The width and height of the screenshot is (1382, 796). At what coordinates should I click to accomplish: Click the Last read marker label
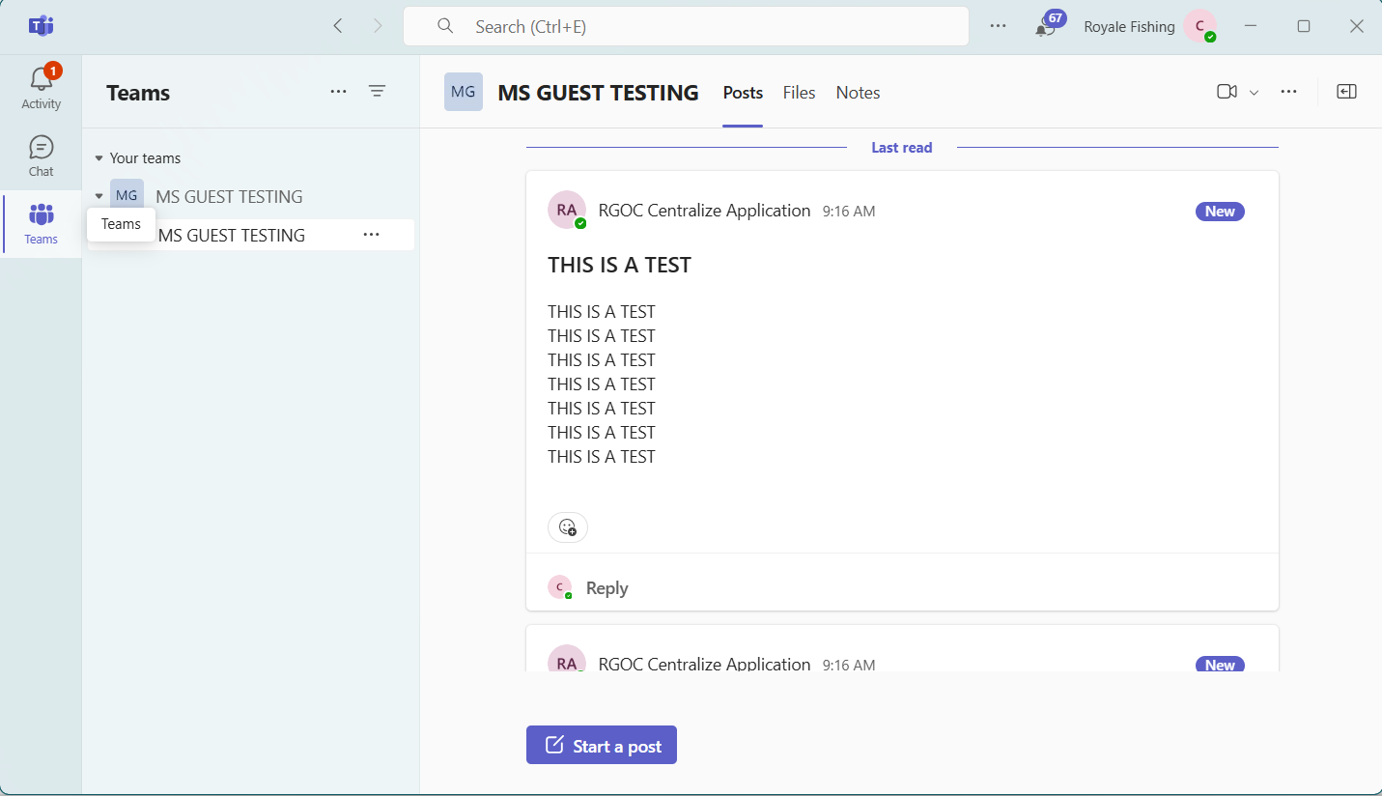click(902, 148)
